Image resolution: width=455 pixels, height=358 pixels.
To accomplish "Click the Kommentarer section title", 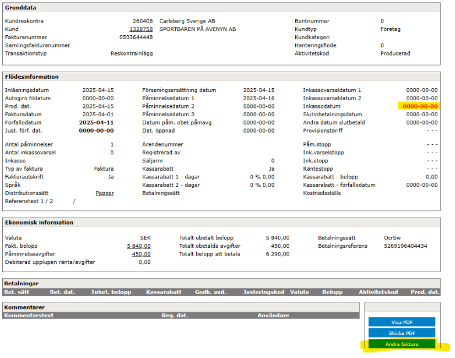I will pos(24,307).
